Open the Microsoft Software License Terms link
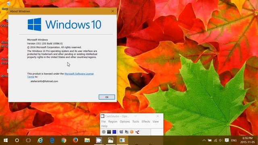Viewport: 258px width, 145px height. pyautogui.click(x=79, y=74)
